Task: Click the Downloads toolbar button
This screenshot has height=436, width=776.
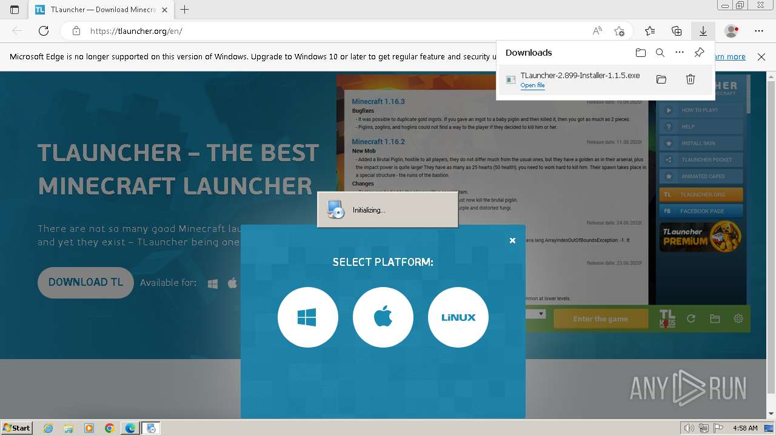Action: coord(703,31)
